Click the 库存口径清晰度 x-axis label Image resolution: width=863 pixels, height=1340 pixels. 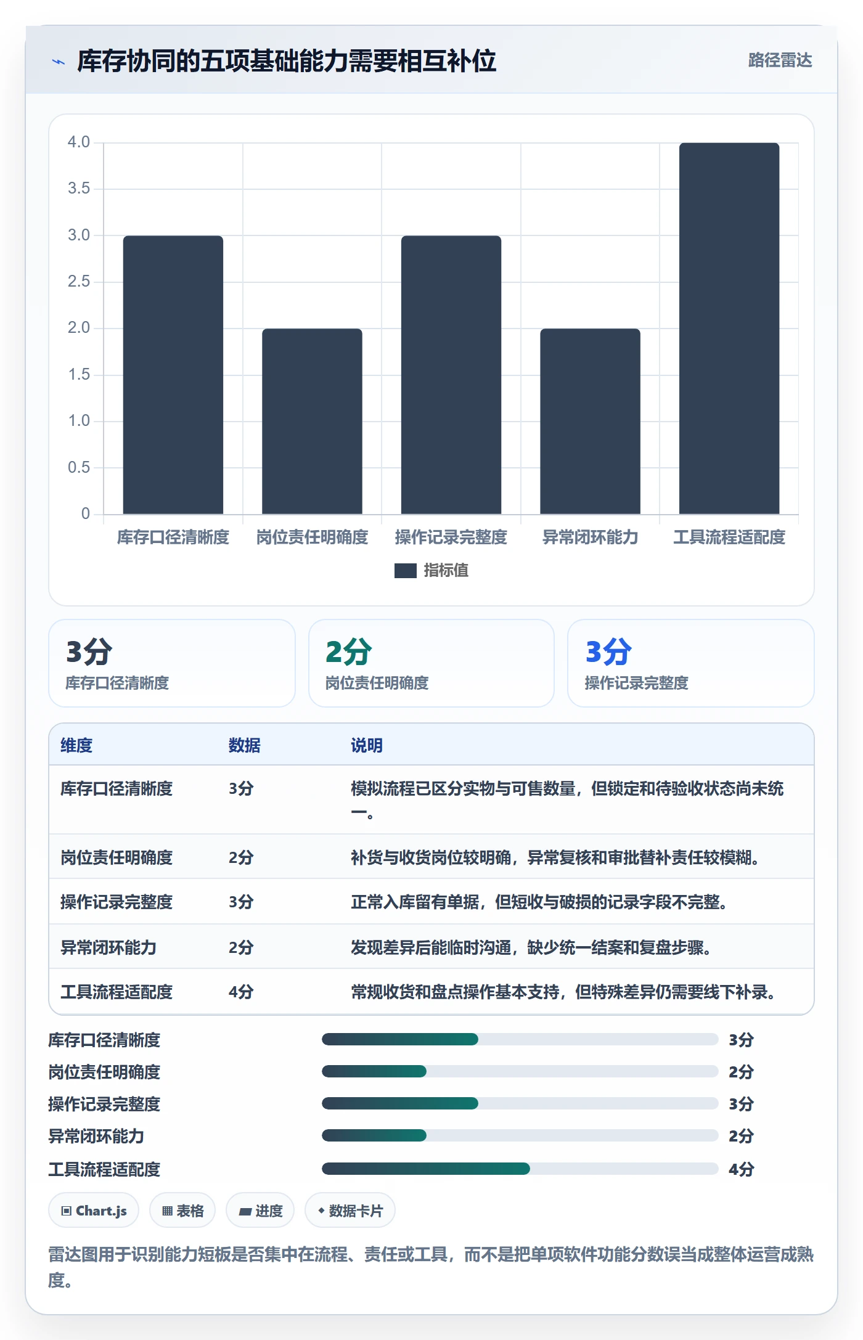click(x=173, y=537)
